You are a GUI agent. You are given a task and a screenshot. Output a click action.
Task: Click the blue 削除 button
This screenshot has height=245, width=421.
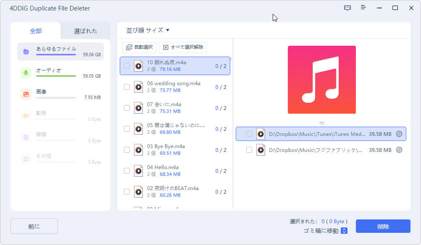(383, 226)
